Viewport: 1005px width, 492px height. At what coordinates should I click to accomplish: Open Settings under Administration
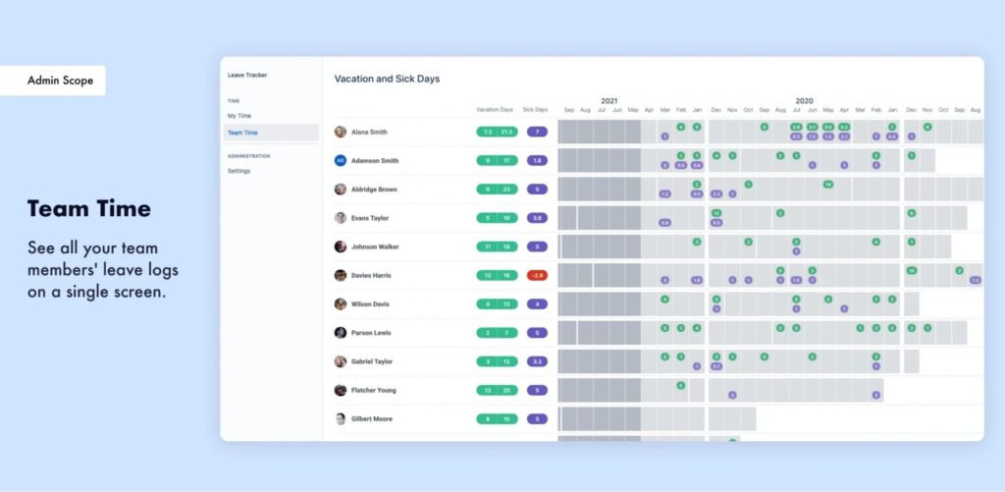coord(238,171)
